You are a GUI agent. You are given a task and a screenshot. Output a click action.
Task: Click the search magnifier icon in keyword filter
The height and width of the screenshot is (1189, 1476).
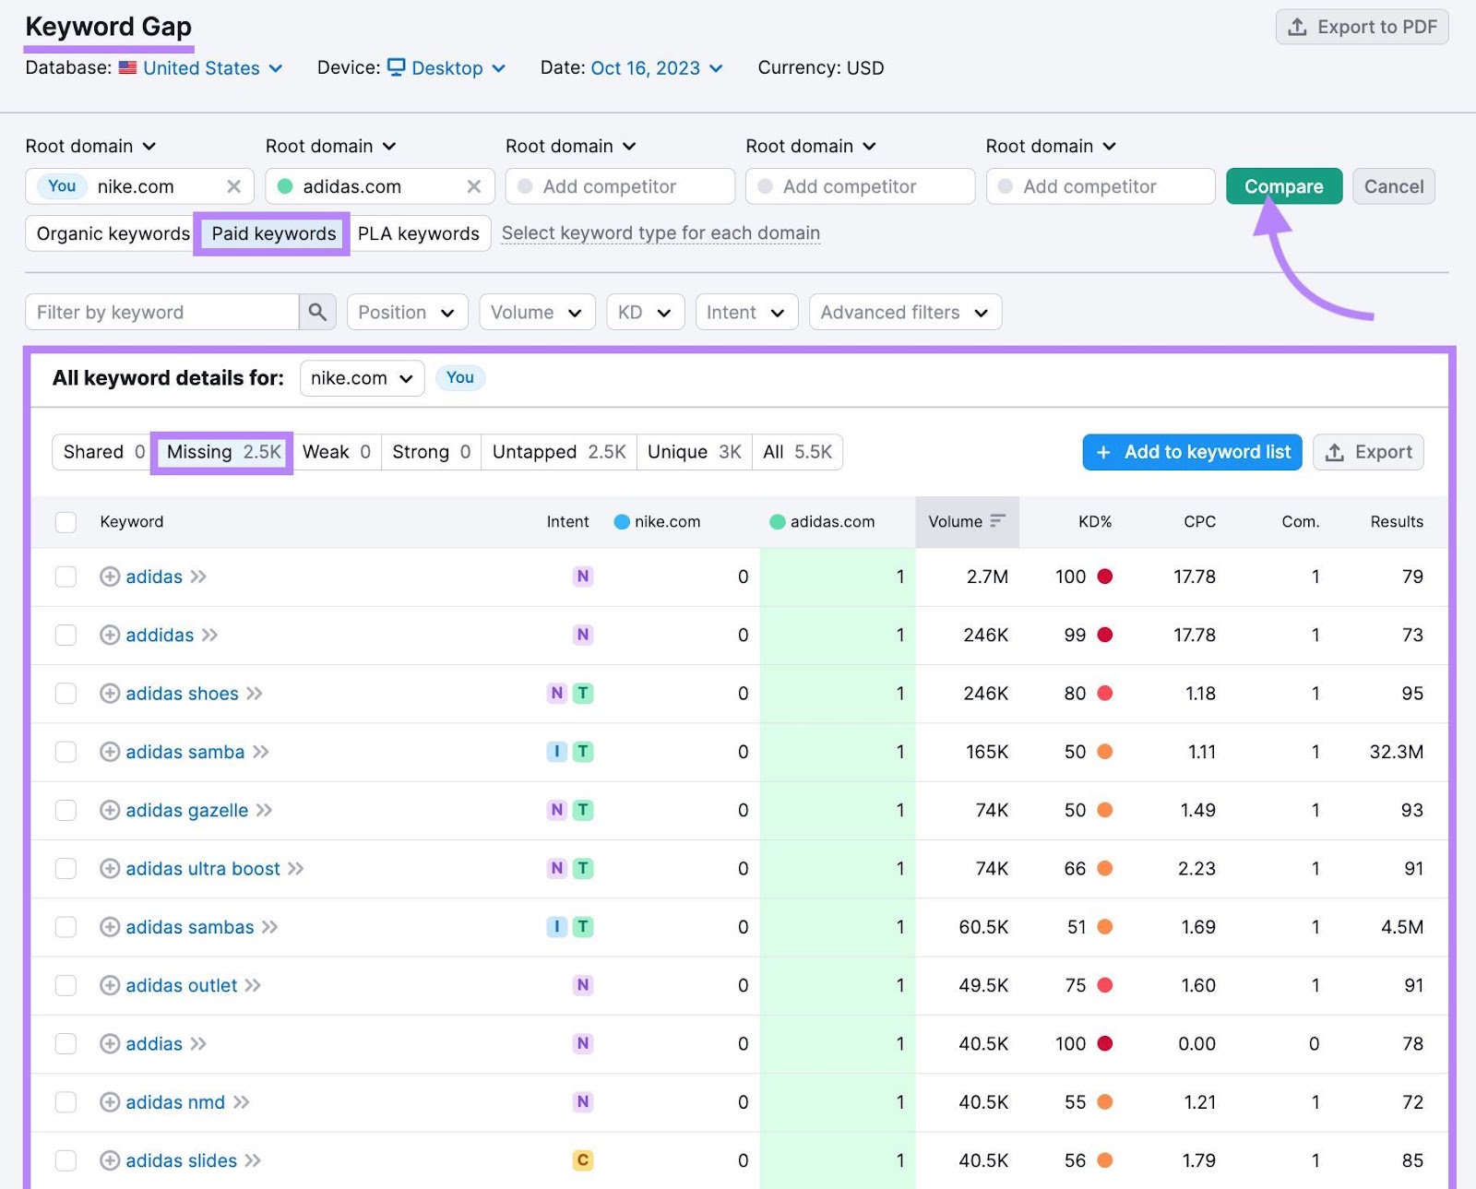pos(317,312)
